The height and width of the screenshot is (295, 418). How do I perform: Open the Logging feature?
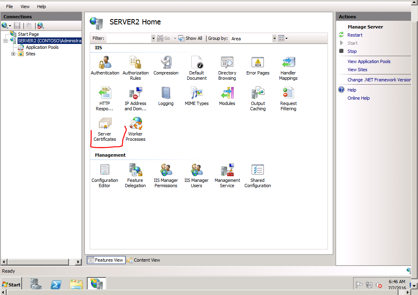coord(166,96)
